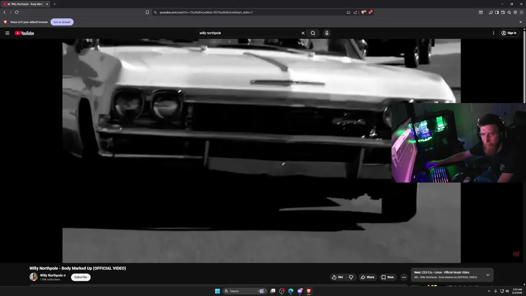The height and width of the screenshot is (296, 526).
Task: Click the video player to pause playback
Action: point(261,150)
